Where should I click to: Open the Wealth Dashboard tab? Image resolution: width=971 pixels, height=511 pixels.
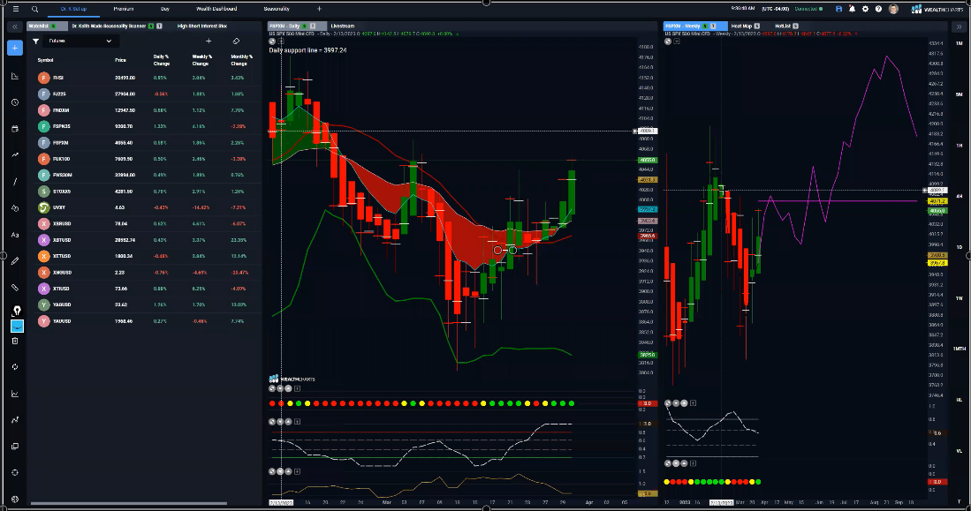click(216, 10)
